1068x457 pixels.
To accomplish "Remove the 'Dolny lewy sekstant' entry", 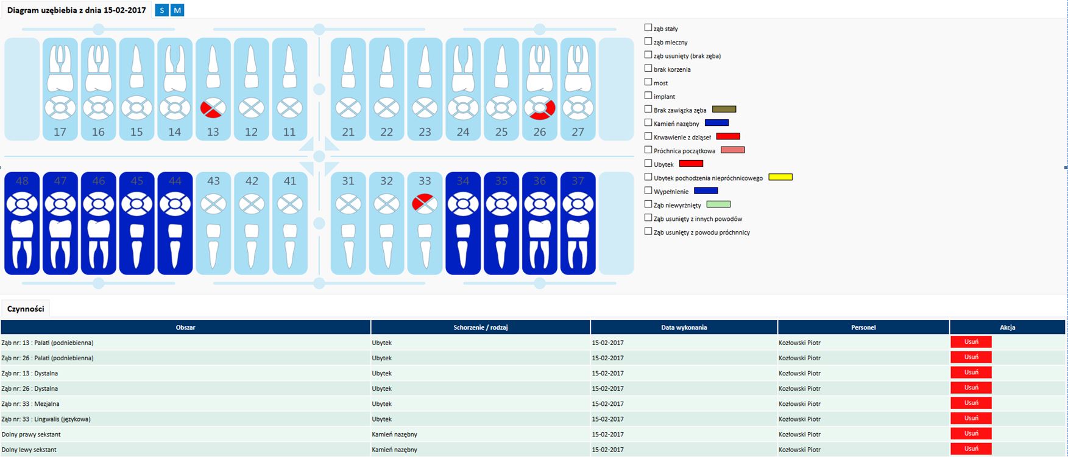I will [971, 449].
